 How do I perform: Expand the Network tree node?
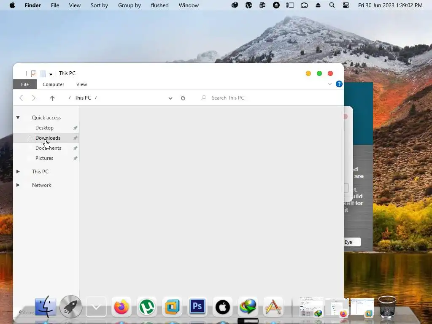(x=18, y=185)
